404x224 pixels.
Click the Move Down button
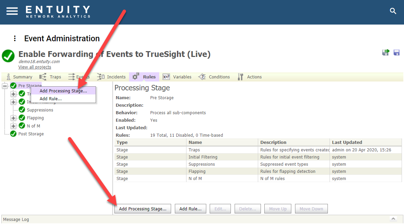click(x=311, y=209)
